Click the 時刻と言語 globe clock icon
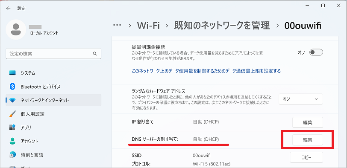 click(13, 155)
